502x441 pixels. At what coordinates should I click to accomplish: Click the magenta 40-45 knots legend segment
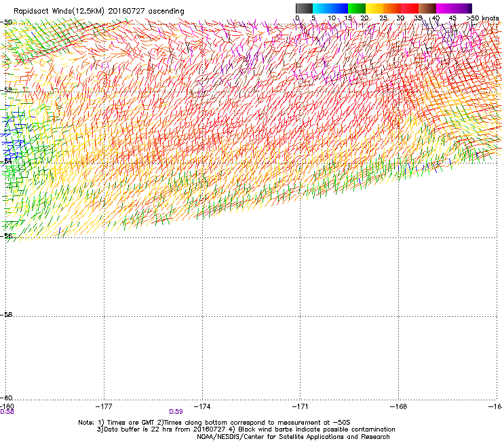point(445,8)
